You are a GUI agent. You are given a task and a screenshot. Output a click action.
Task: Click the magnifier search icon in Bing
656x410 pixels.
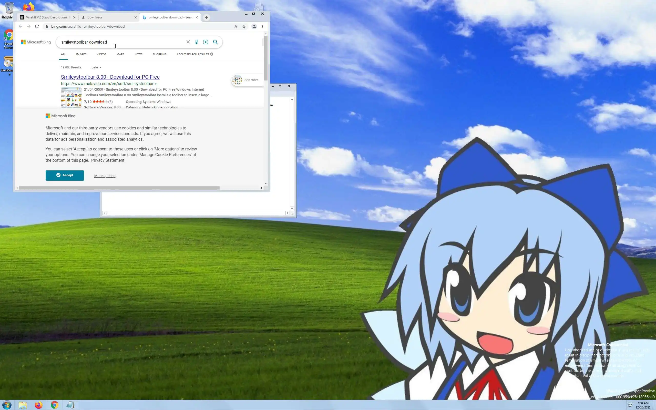[x=216, y=42]
